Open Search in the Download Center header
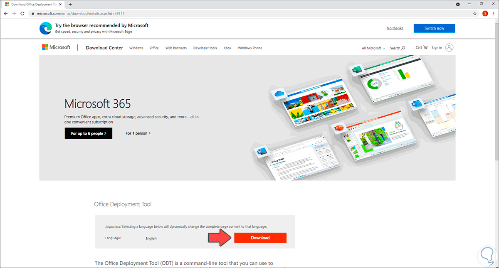The width and height of the screenshot is (499, 268). 397,48
